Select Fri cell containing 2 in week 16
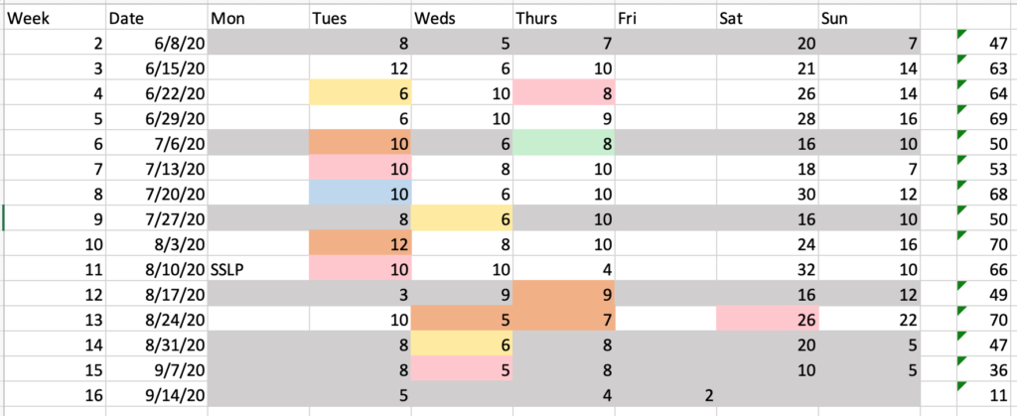Viewport: 1017px width, 416px height. point(665,394)
